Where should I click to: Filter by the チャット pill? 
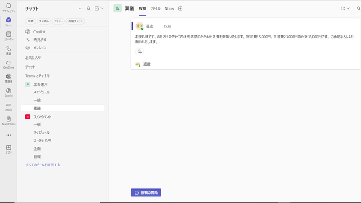tap(58, 21)
